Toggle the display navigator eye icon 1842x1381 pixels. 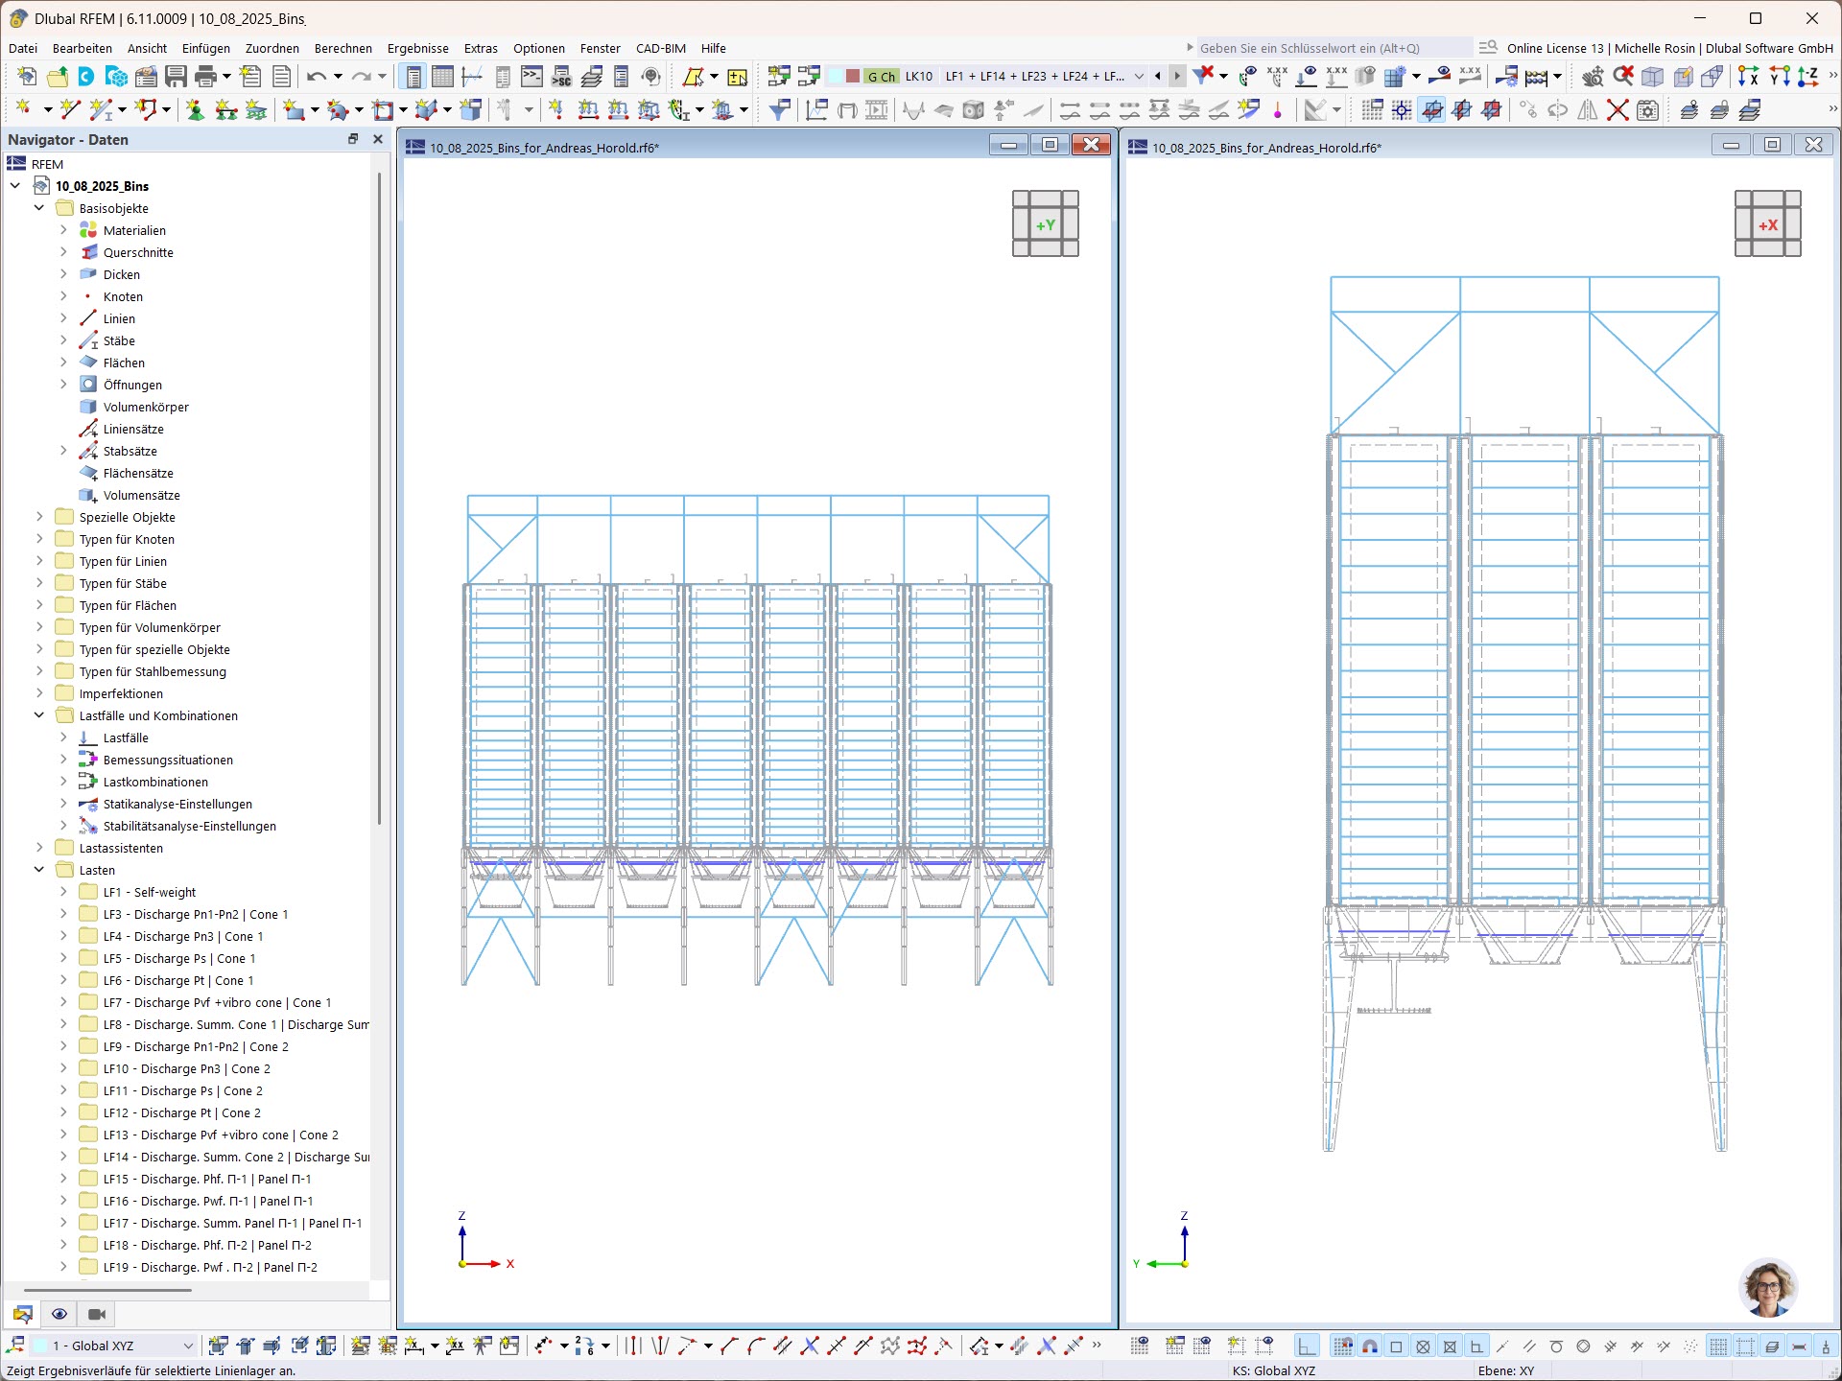[60, 1314]
